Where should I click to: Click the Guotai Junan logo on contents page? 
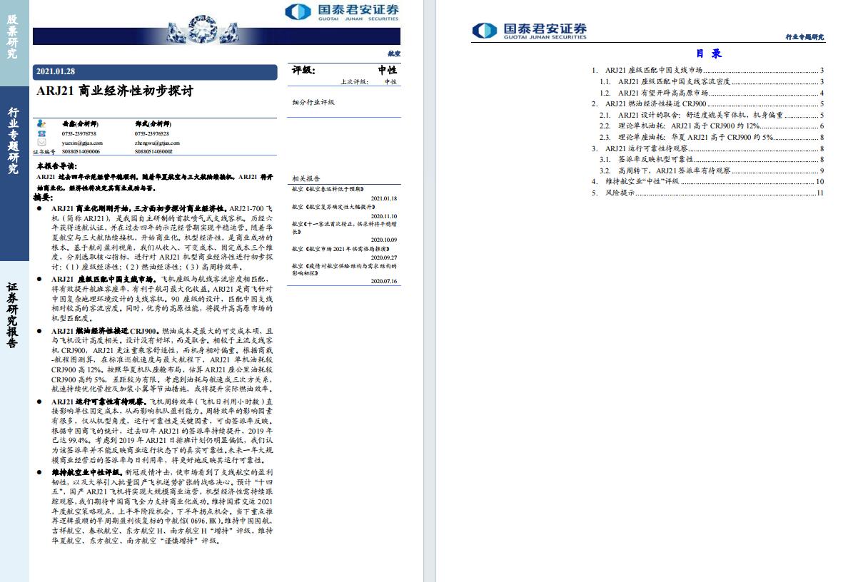(530, 31)
